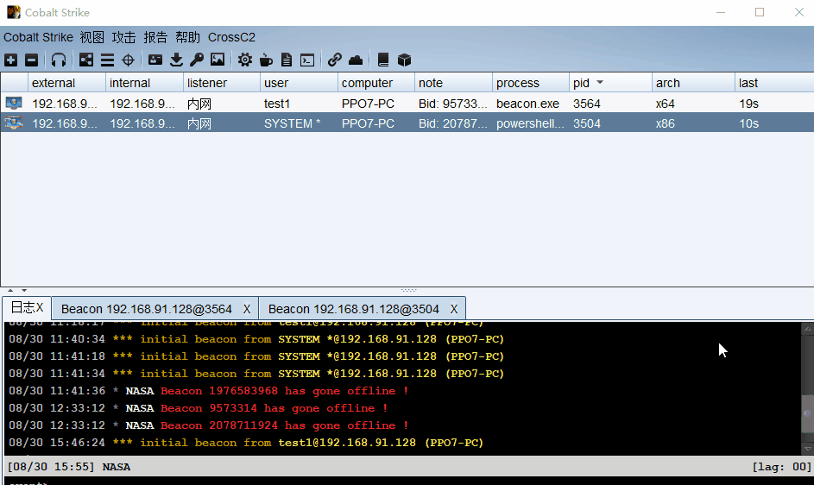Click the log scrollbar up arrow

tap(807, 328)
